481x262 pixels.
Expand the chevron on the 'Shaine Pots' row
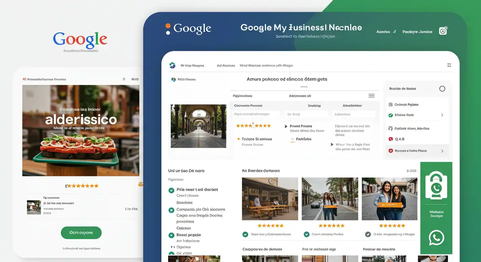pos(442,115)
